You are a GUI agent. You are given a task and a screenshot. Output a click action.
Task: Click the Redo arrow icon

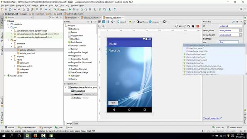[19, 9]
